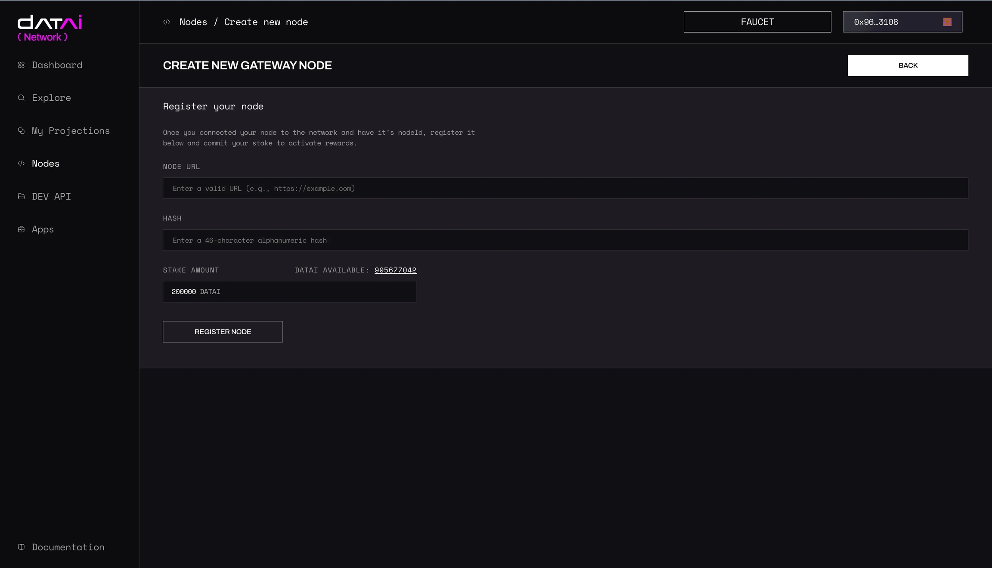Image resolution: width=992 pixels, height=568 pixels.
Task: Click the Documentation book icon
Action: pyautogui.click(x=21, y=547)
